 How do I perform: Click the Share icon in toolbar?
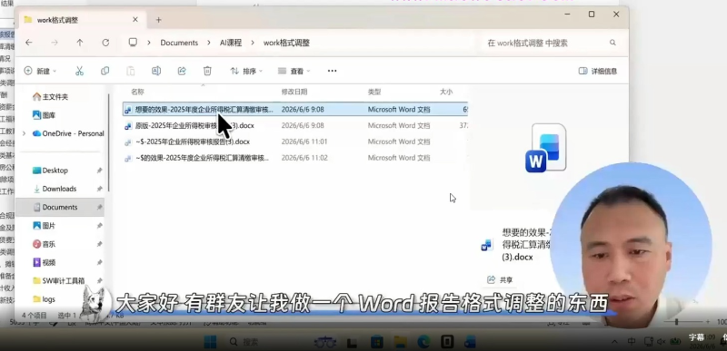182,71
